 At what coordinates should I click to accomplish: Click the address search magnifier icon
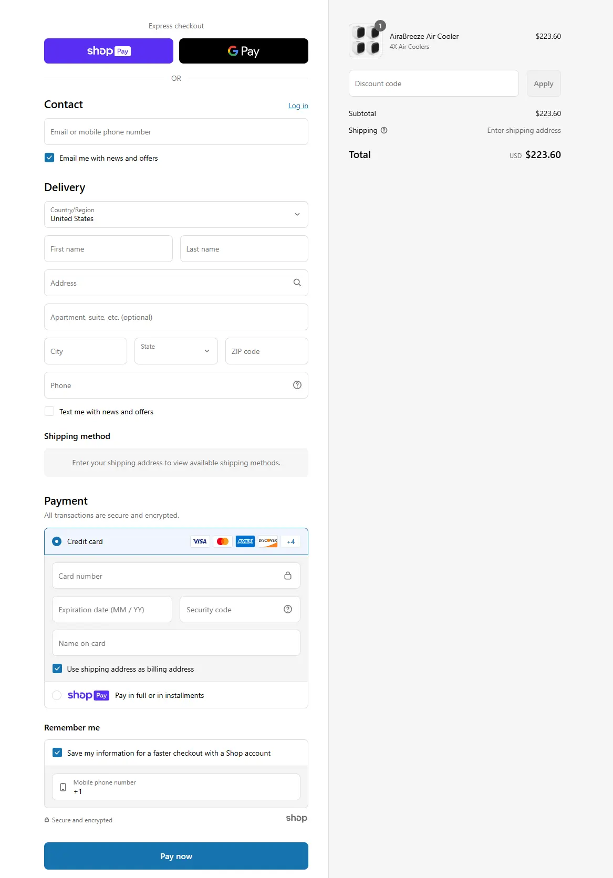point(297,283)
